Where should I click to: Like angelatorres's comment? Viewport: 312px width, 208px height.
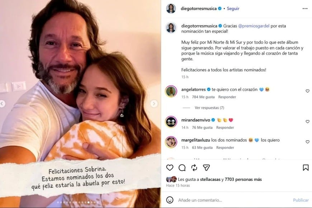tap(307, 91)
